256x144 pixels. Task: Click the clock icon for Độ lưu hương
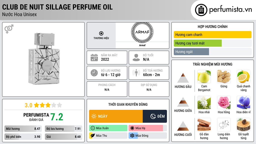click(x=94, y=73)
